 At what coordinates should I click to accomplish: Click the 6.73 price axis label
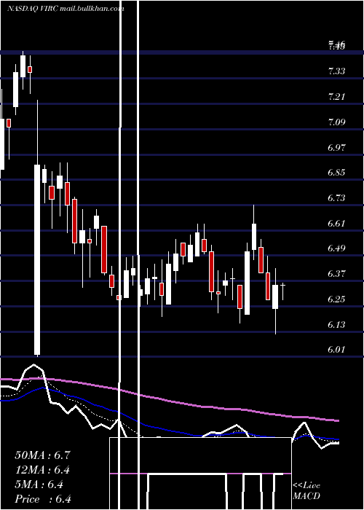[x=336, y=198]
